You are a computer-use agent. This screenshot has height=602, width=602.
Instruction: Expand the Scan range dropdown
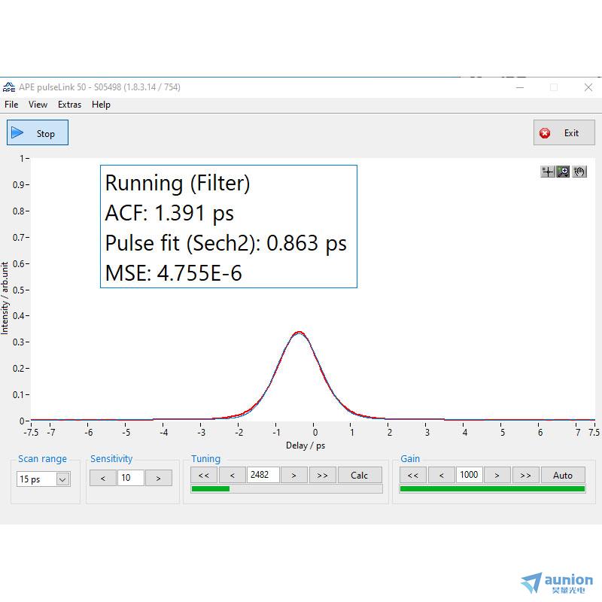pyautogui.click(x=62, y=479)
